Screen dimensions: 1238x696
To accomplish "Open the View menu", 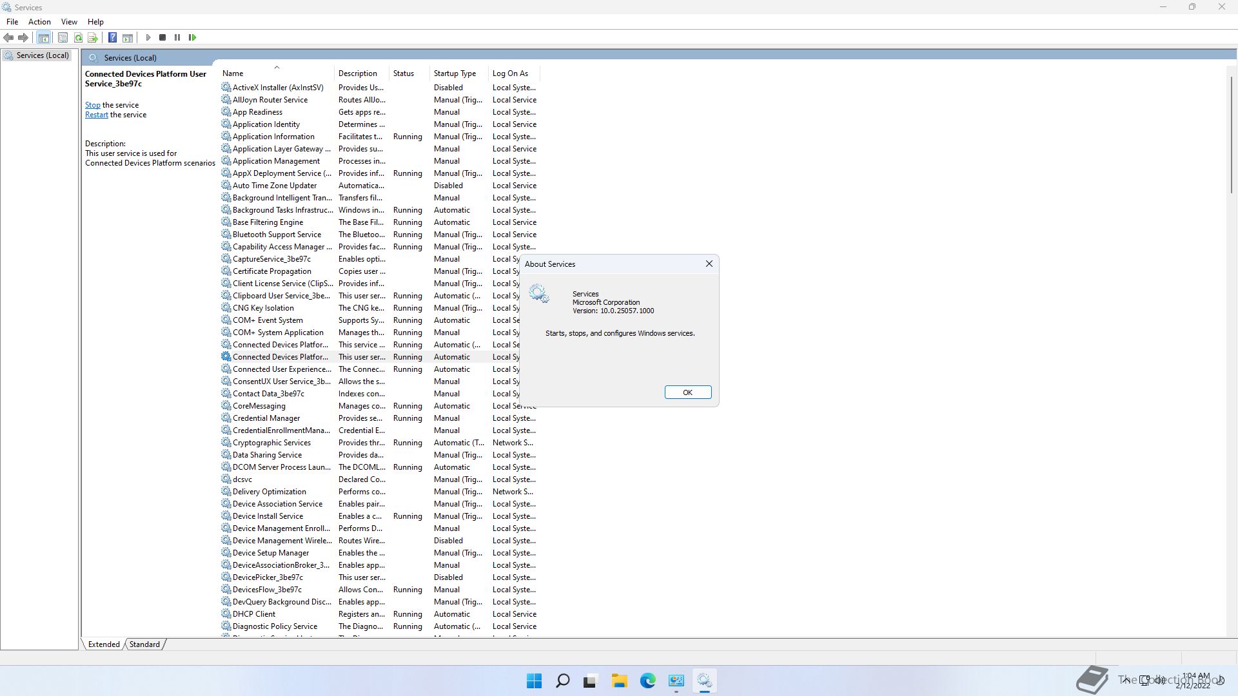I will 69,21.
